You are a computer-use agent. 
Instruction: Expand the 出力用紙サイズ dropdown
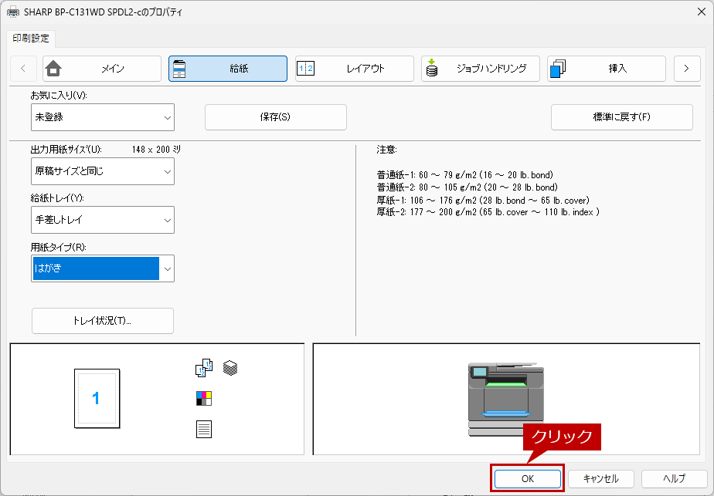coord(102,171)
